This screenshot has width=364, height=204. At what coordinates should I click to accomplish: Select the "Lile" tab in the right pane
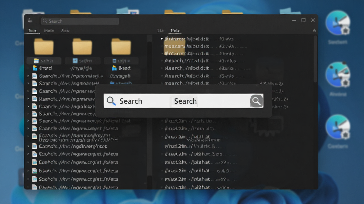click(160, 30)
